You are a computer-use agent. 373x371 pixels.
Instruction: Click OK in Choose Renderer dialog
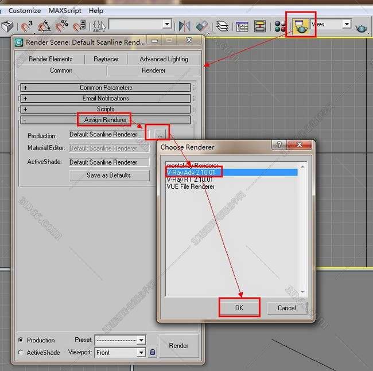(239, 308)
